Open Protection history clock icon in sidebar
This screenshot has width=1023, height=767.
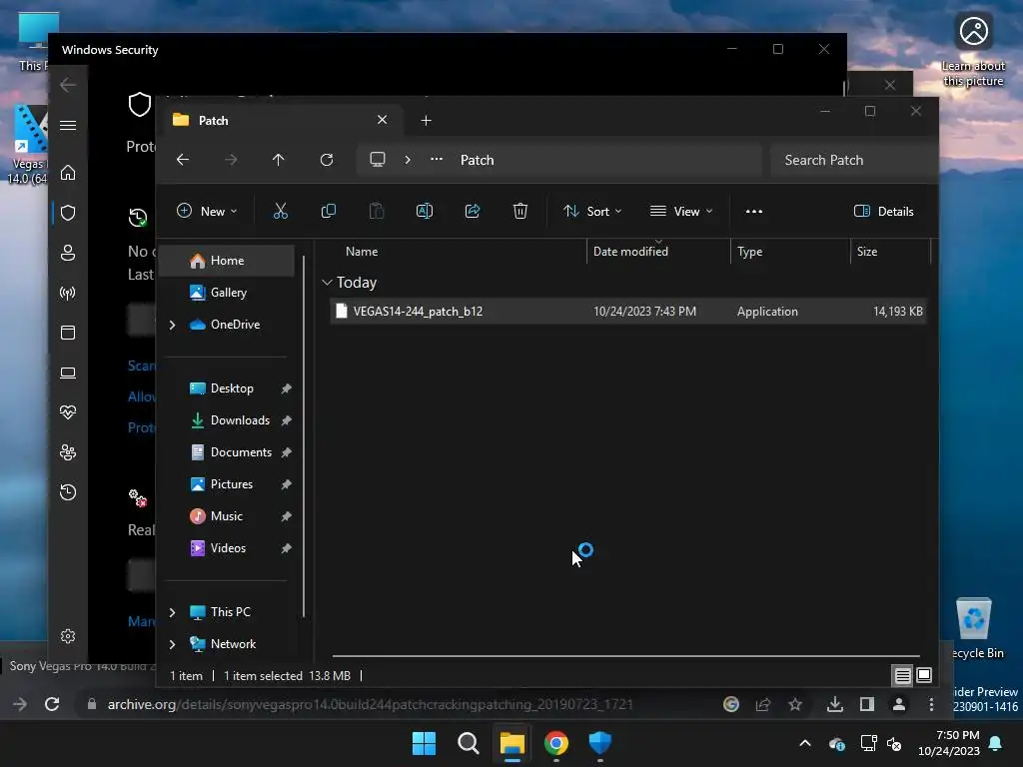tap(68, 491)
